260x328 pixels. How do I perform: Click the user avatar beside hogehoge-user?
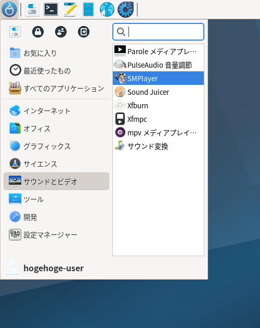click(x=12, y=267)
